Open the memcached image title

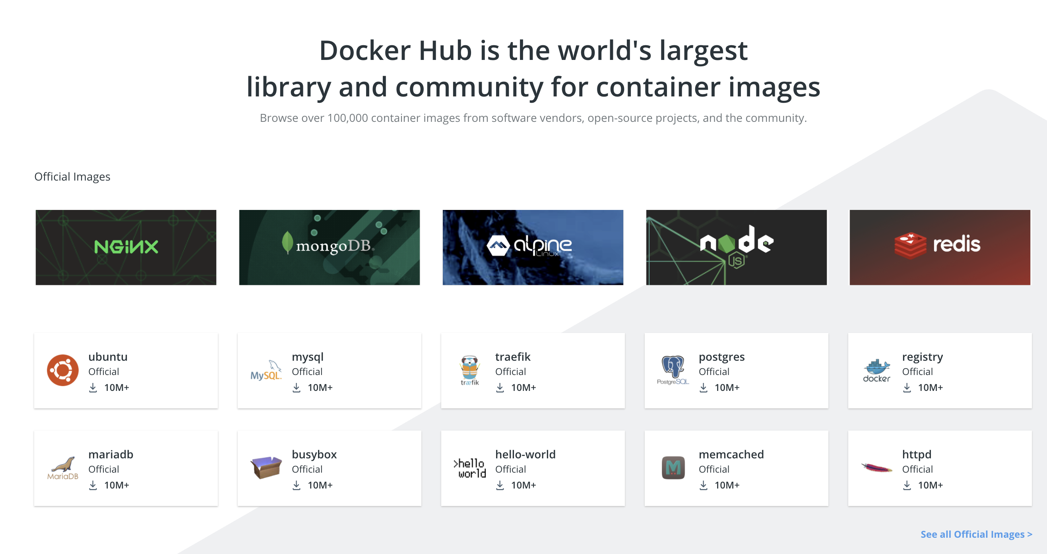[x=731, y=454]
